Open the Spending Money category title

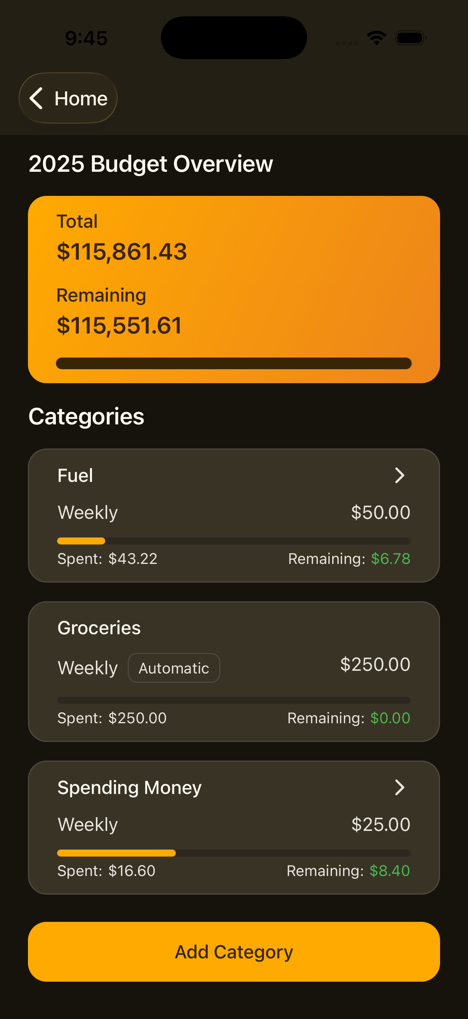point(130,788)
